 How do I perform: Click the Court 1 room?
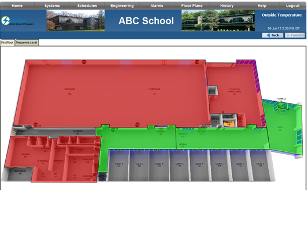[x=260, y=165]
